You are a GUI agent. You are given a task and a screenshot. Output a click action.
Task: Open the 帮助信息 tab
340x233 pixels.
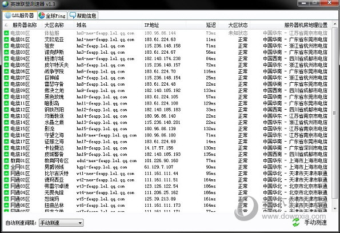tap(83, 15)
